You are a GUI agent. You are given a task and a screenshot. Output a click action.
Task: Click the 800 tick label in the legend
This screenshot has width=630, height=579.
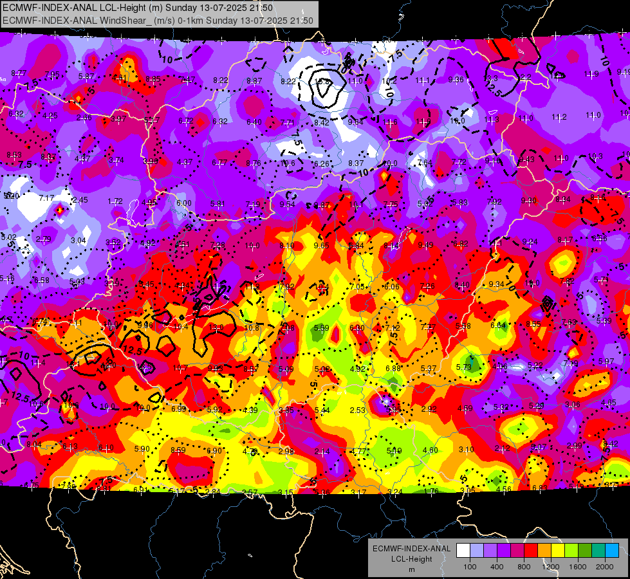click(x=524, y=567)
